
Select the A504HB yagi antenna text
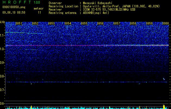point(96,13)
